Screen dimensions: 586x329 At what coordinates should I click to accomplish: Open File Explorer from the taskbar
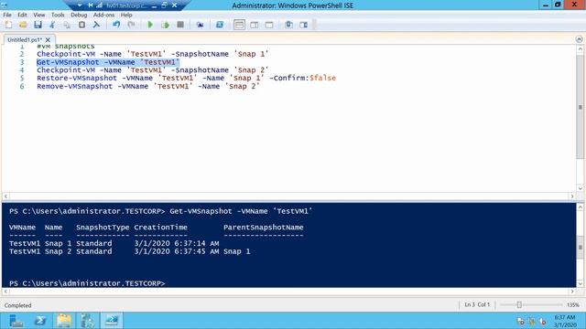[64, 321]
